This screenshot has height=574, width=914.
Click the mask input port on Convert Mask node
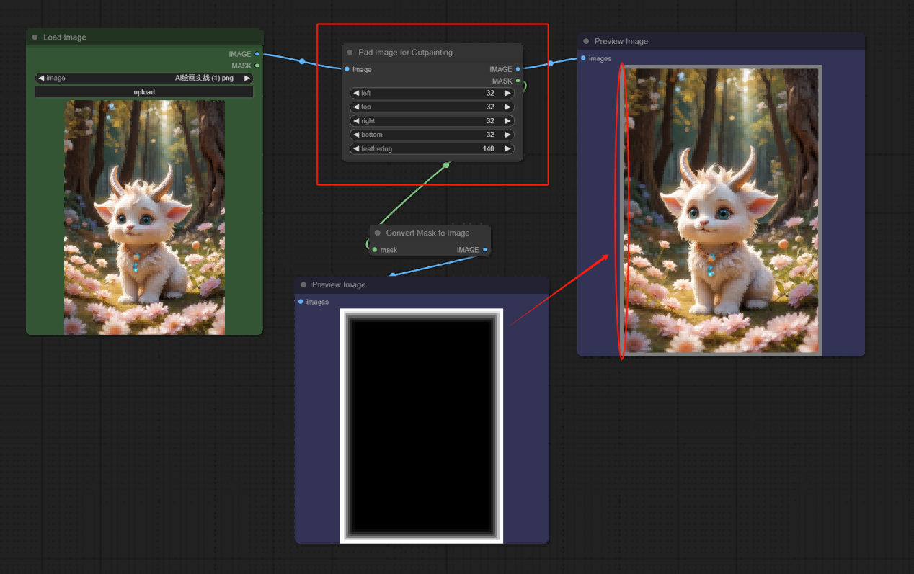click(x=374, y=250)
